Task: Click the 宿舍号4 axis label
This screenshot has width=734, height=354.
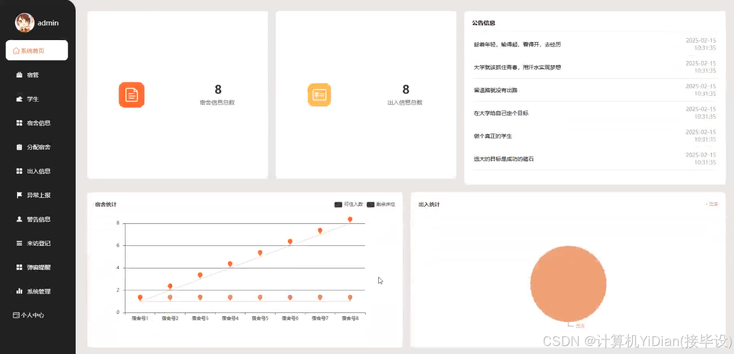Action: (230, 318)
